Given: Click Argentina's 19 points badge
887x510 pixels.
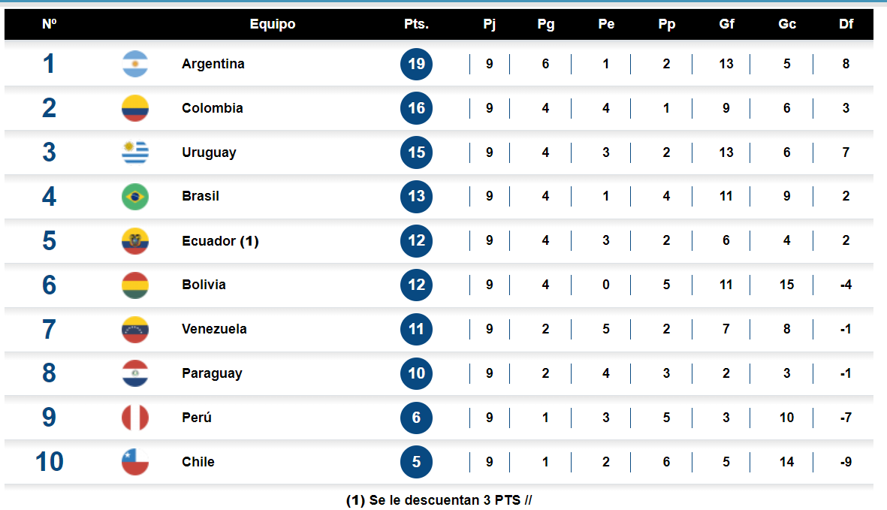Looking at the screenshot, I should [x=416, y=64].
